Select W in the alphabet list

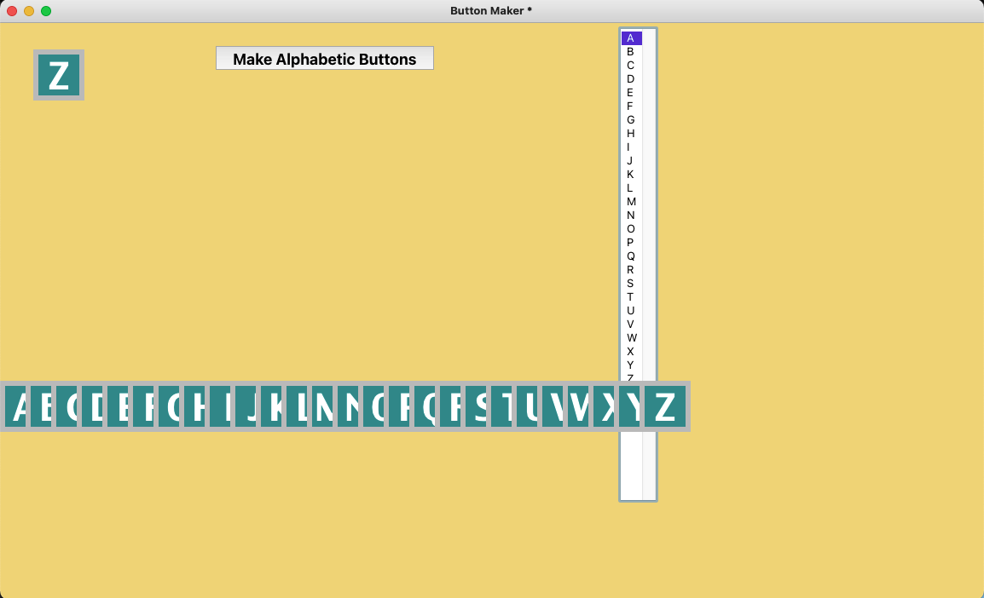pos(631,338)
